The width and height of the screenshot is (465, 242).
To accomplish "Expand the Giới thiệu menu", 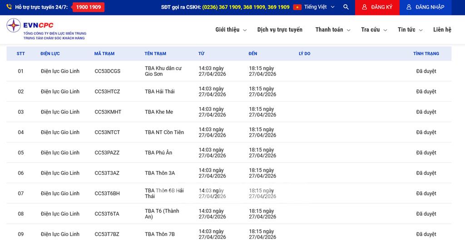I will point(231,30).
